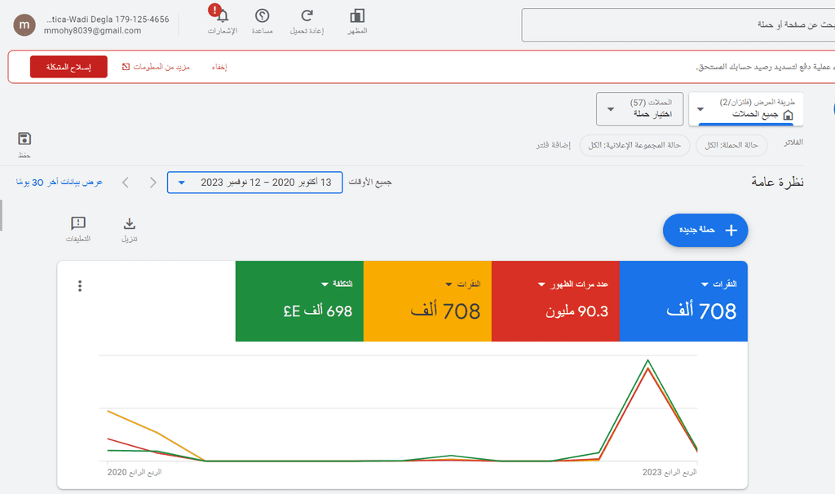835x494 pixels.
Task: Click the mmohy8039@gmail.com email text
Action: click(x=93, y=31)
